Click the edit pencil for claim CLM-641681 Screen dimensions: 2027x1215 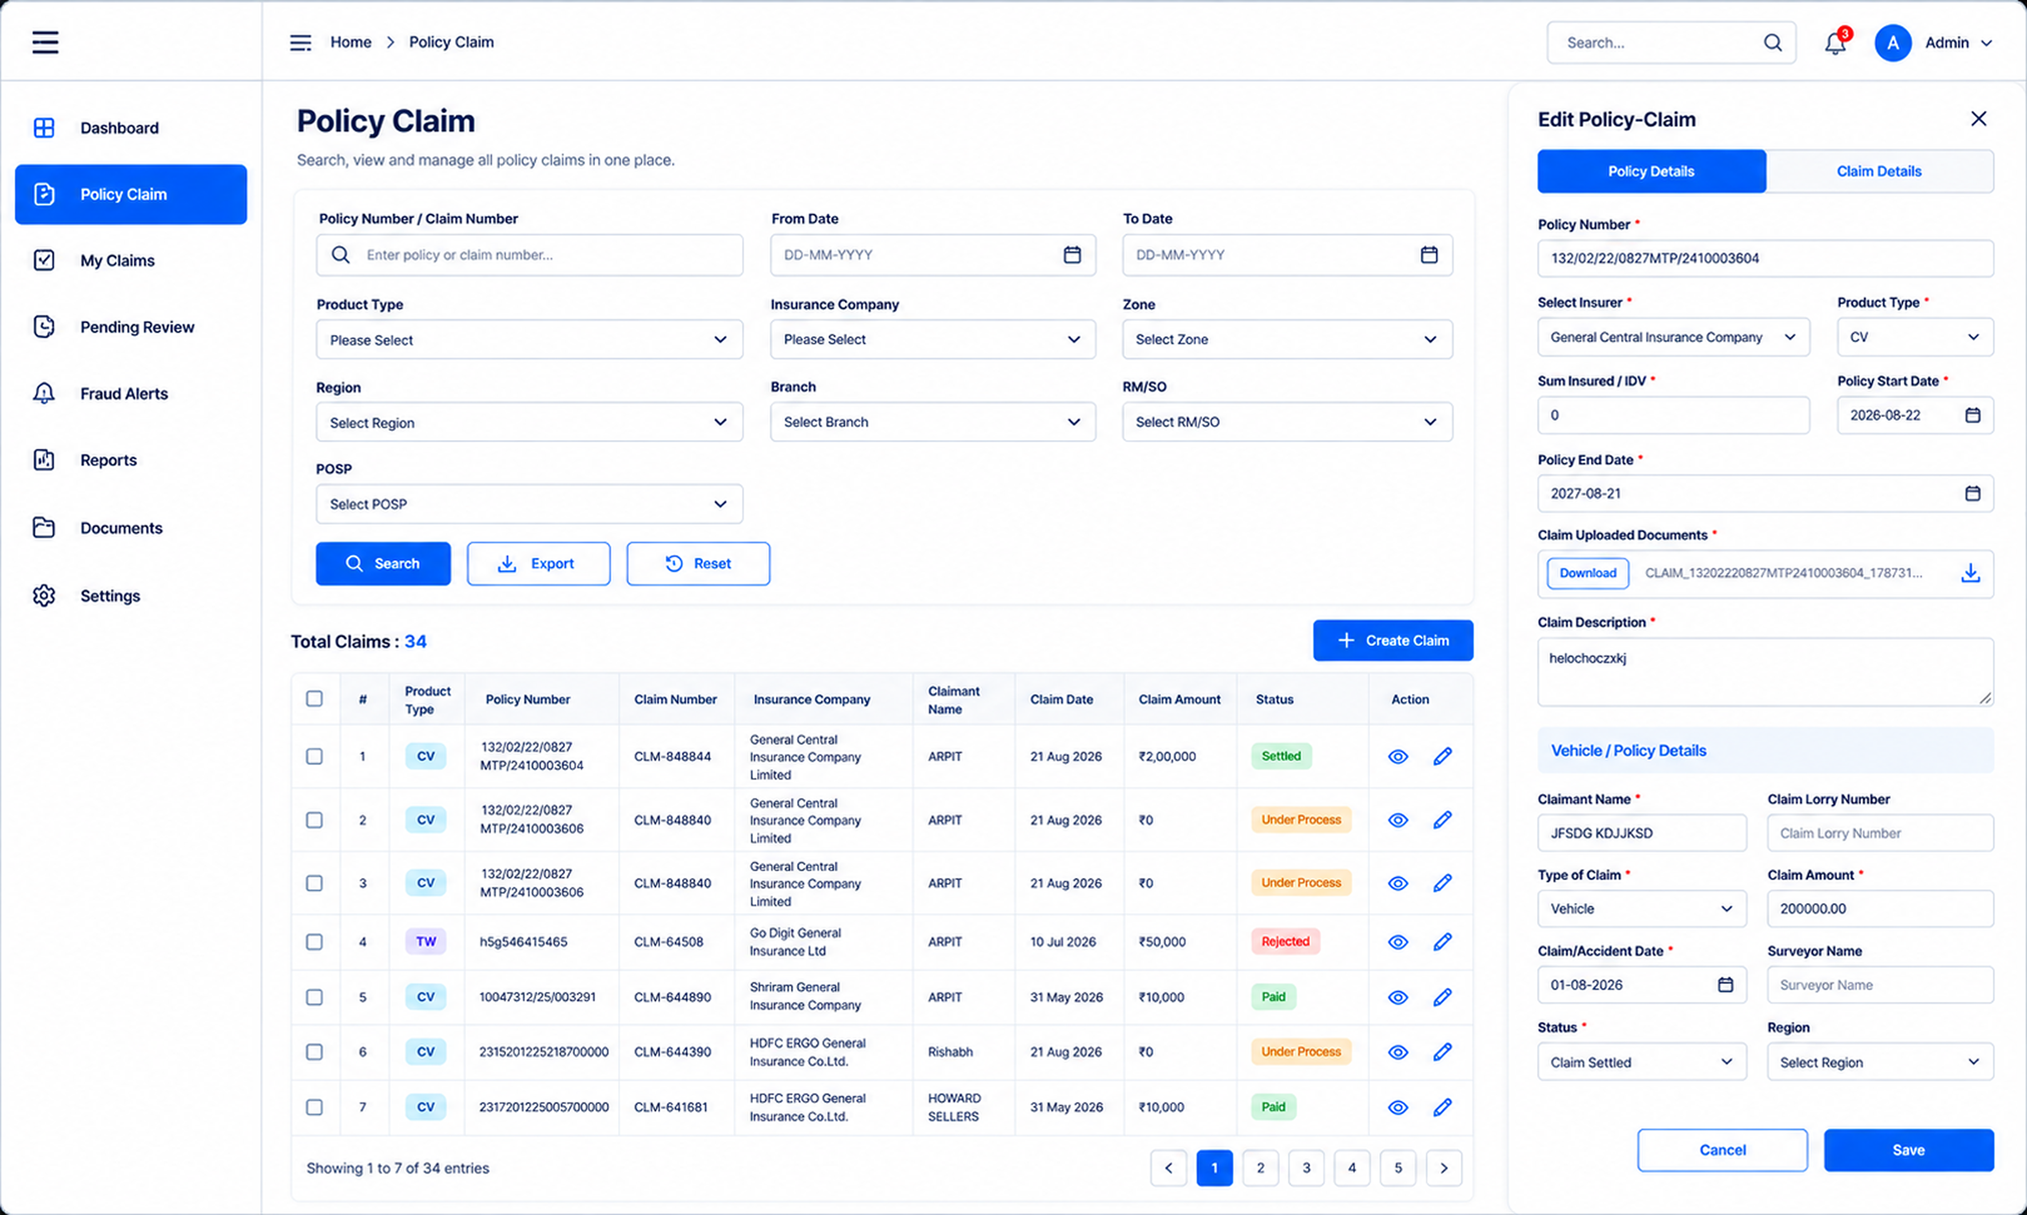pyautogui.click(x=1442, y=1107)
